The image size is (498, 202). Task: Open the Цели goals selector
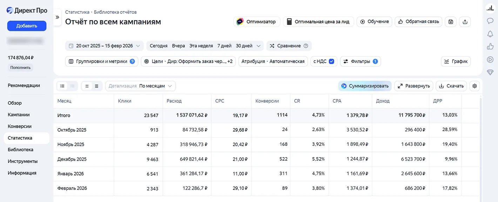point(188,61)
